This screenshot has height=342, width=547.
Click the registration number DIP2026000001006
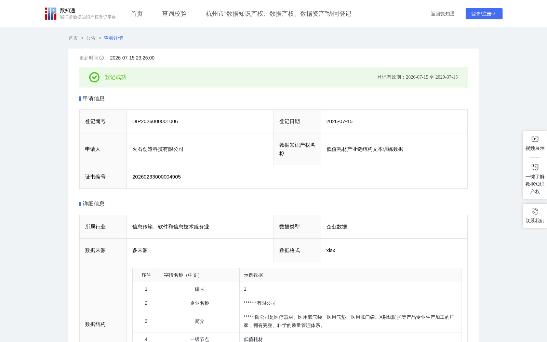155,121
